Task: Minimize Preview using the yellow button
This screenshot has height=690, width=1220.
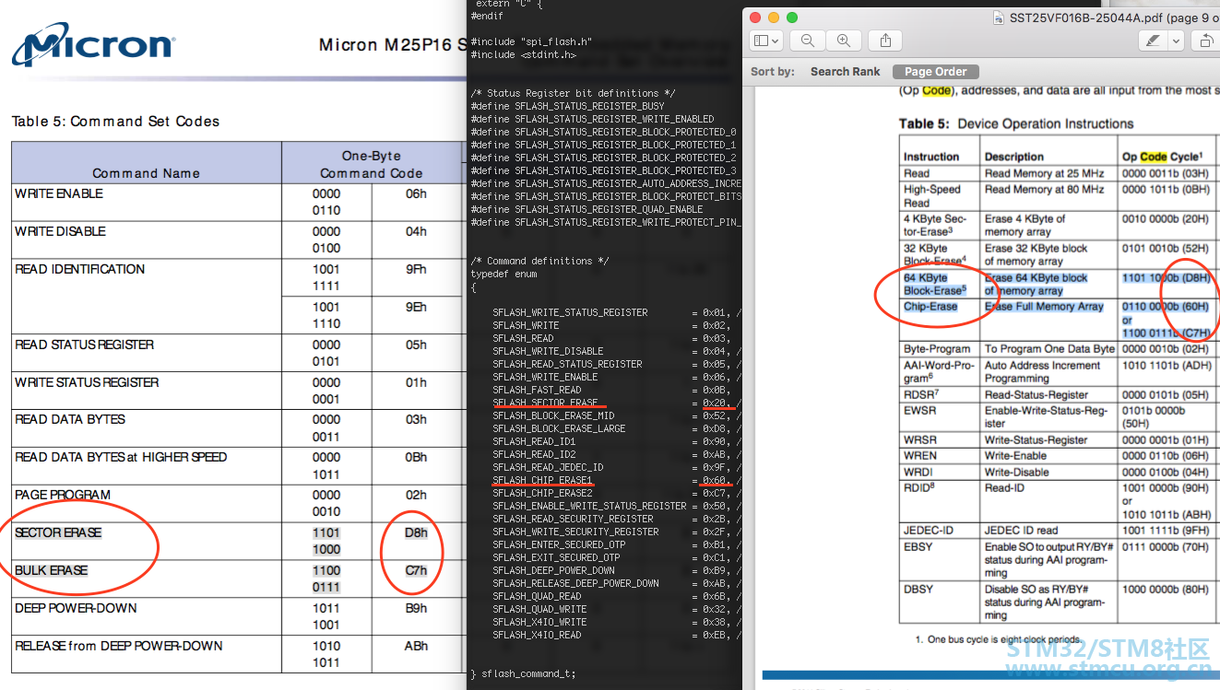Action: (x=774, y=18)
